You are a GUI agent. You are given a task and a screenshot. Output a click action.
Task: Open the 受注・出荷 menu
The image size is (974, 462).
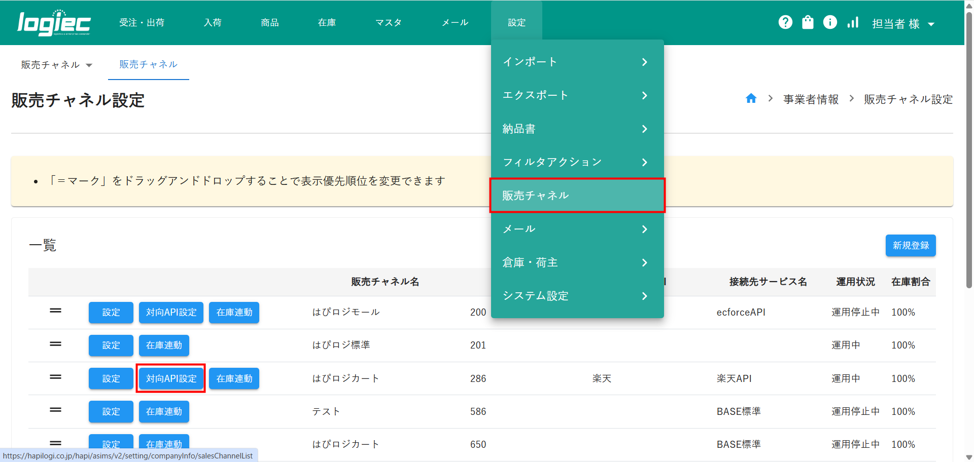click(x=142, y=23)
